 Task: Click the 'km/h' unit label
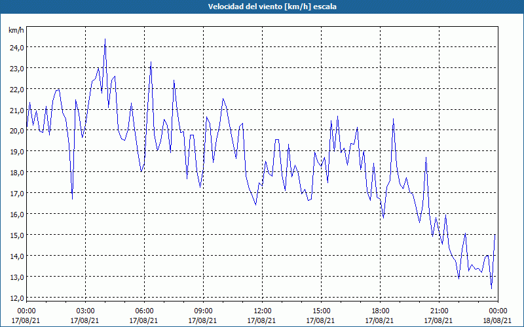pos(16,30)
